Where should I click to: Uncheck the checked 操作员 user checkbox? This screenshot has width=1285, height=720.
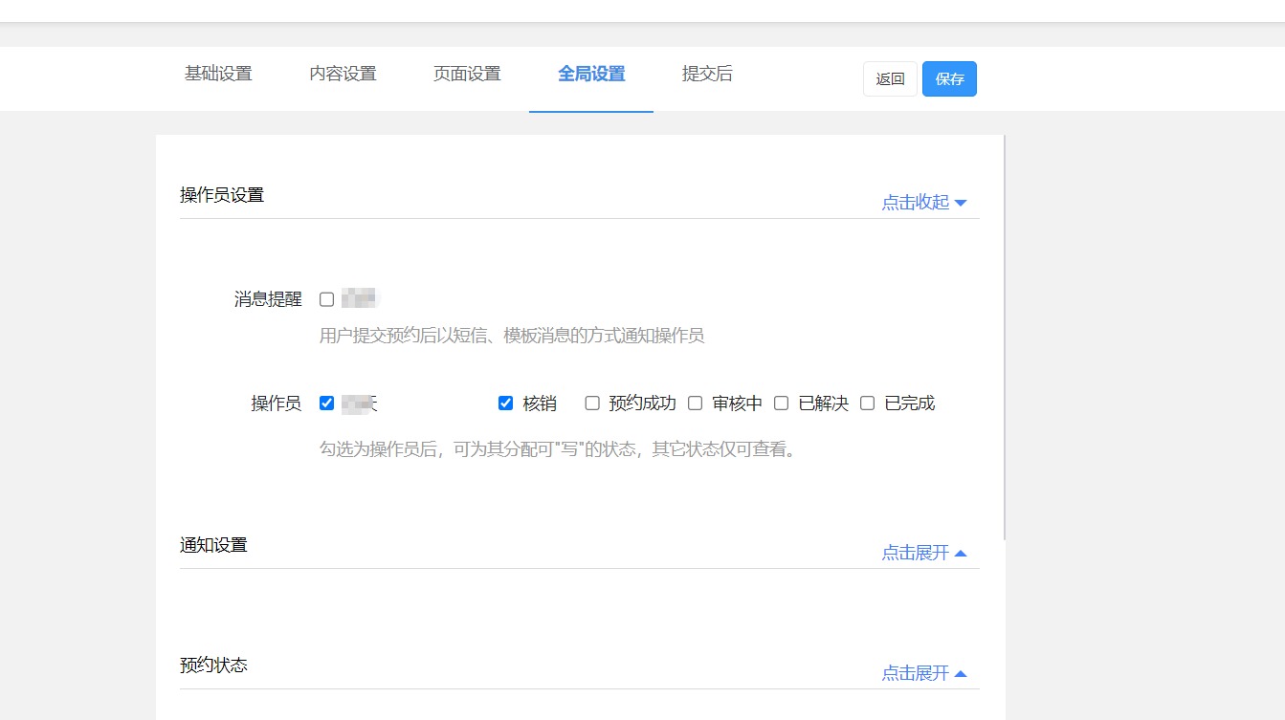pyautogui.click(x=327, y=404)
